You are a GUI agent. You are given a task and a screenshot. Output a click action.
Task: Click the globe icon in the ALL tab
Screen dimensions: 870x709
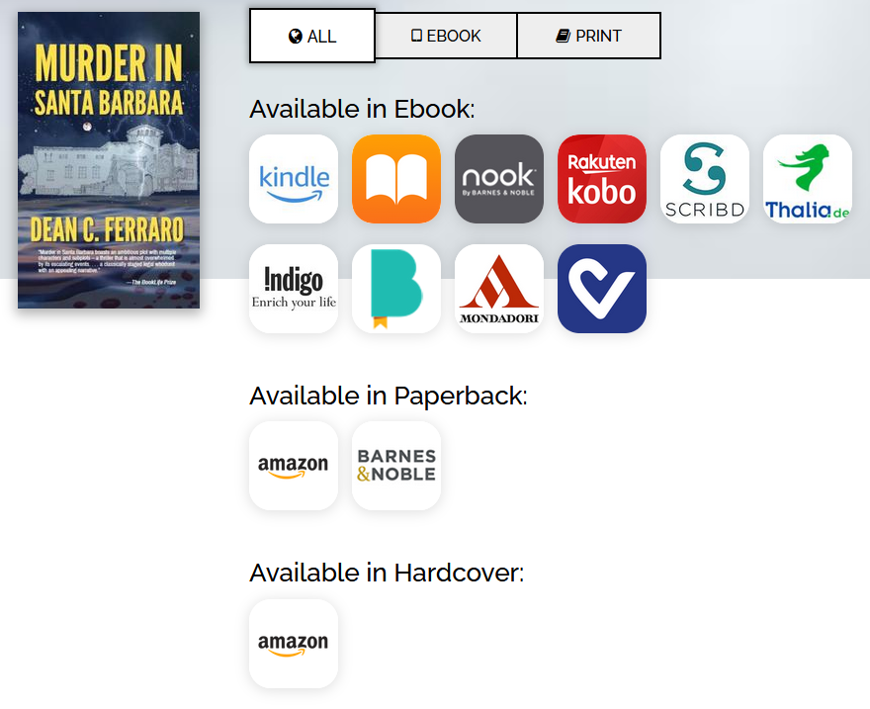coord(296,36)
